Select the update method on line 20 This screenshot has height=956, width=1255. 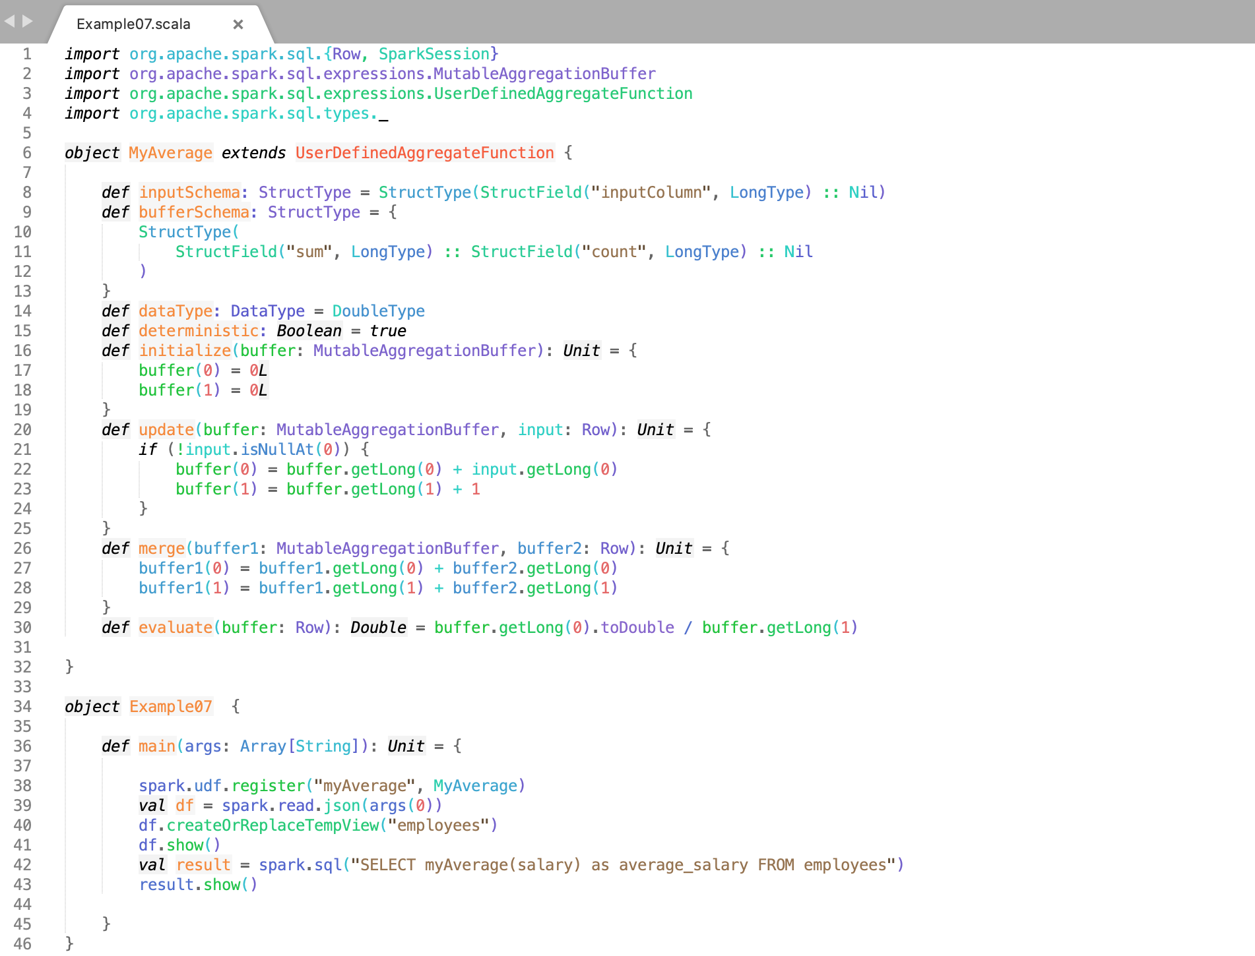coord(168,429)
